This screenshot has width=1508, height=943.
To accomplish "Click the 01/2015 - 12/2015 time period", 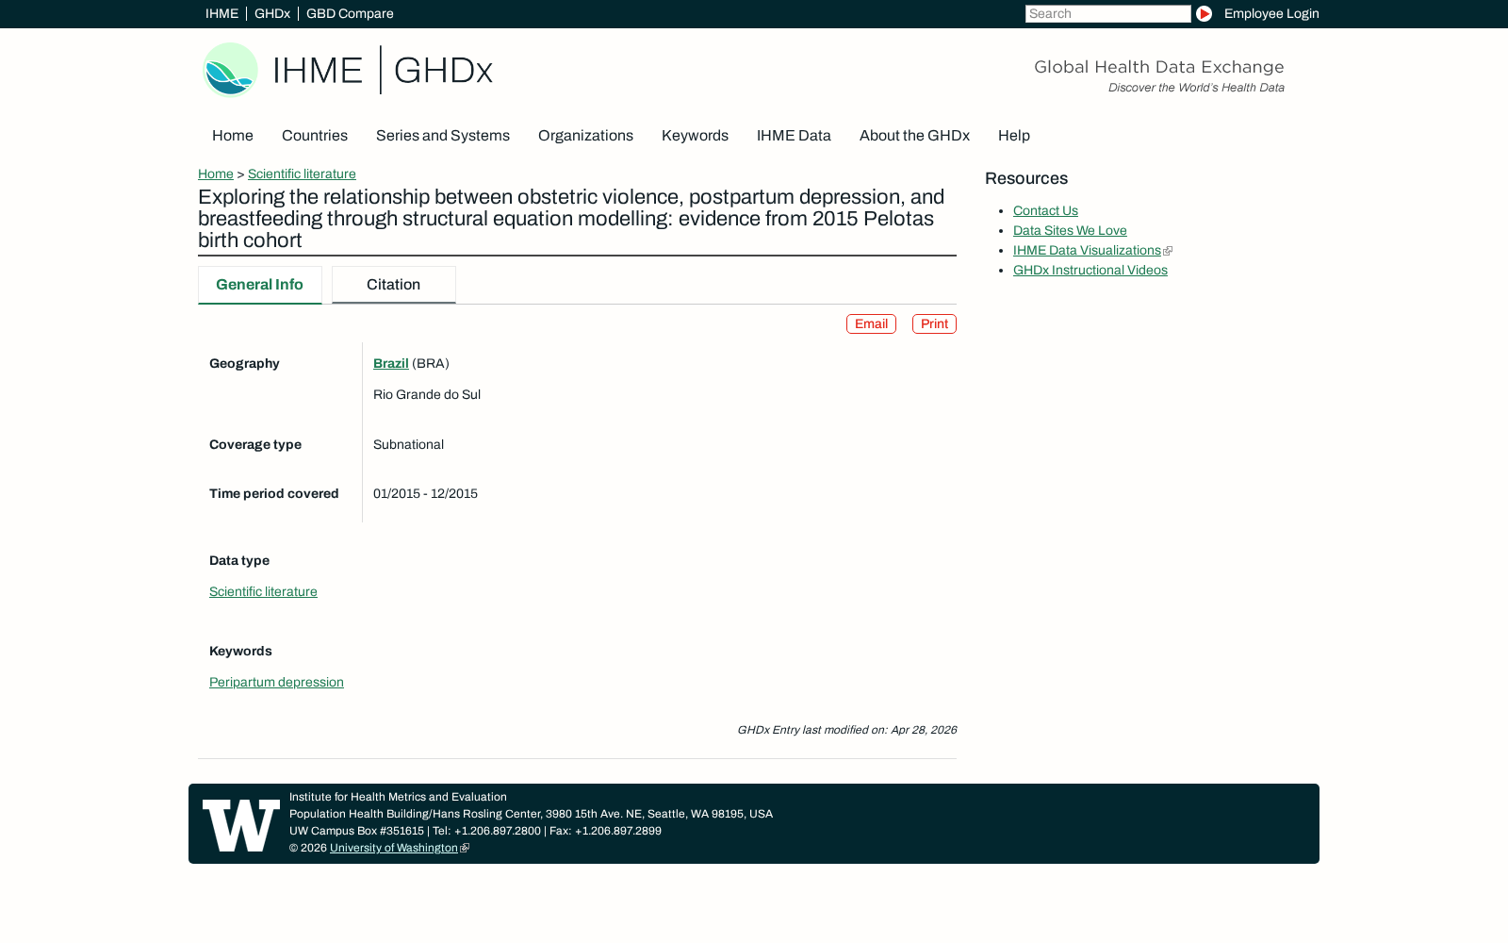I will coord(425,494).
